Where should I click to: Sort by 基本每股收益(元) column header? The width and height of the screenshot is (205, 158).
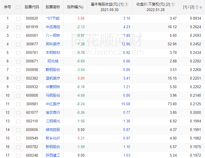107,4
